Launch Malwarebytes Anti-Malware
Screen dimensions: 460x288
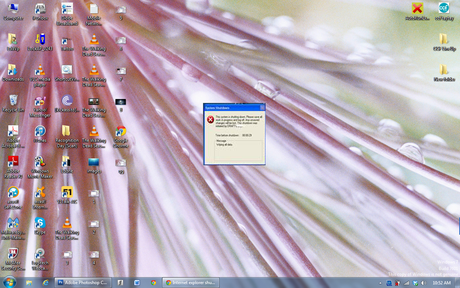(13, 229)
